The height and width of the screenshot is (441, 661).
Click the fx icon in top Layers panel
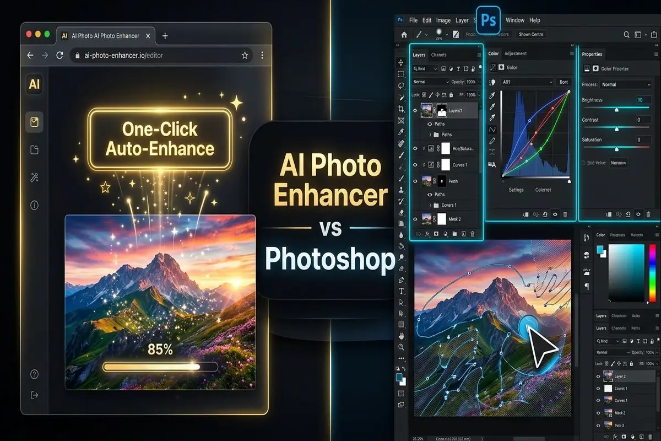pyautogui.click(x=426, y=234)
